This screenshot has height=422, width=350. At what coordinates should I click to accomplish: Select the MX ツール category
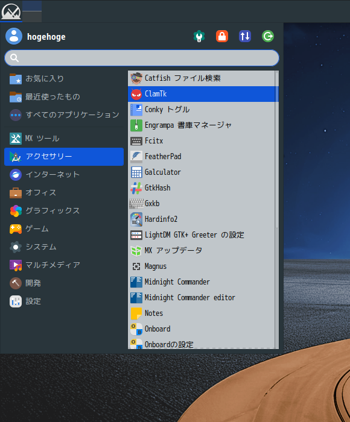pyautogui.click(x=64, y=139)
